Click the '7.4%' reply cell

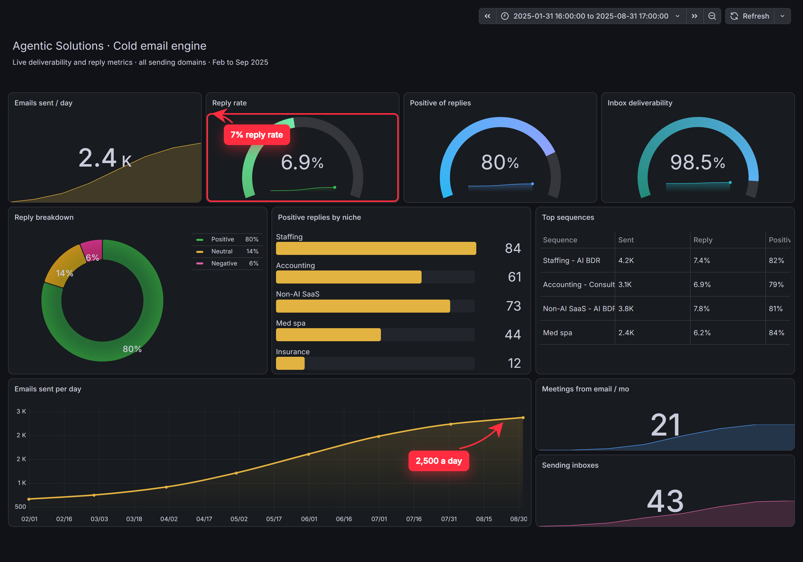point(728,260)
